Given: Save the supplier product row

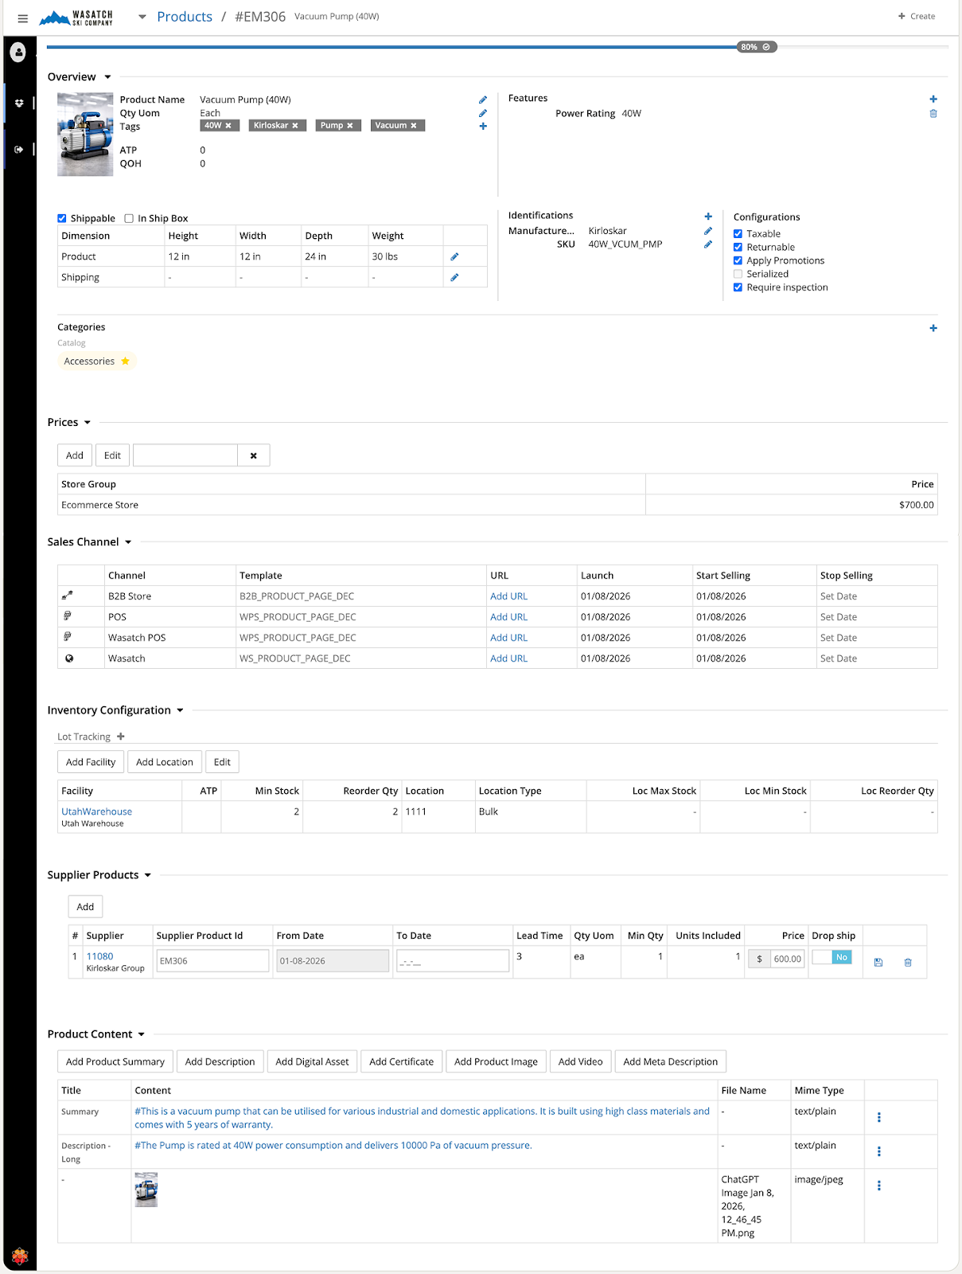Looking at the screenshot, I should pos(878,962).
